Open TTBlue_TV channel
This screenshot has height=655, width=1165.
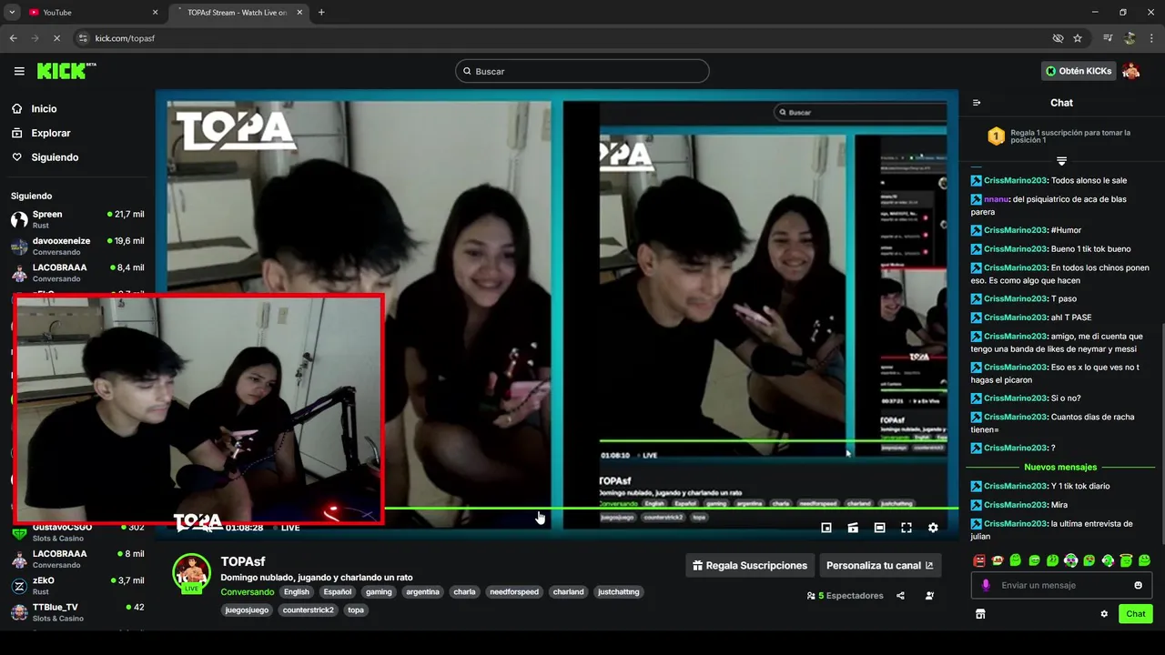click(77, 611)
